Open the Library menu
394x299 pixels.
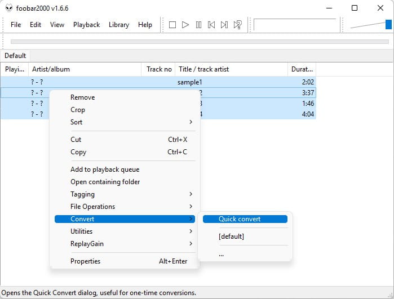coord(119,25)
